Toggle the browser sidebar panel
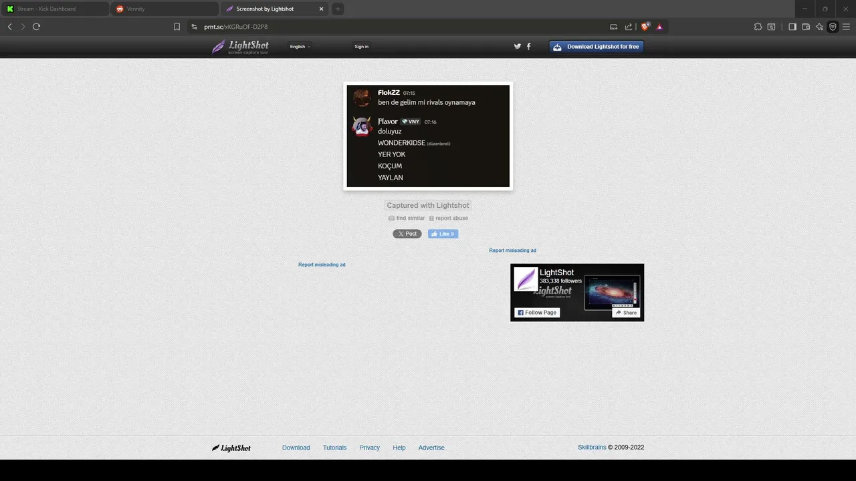 tap(792, 27)
